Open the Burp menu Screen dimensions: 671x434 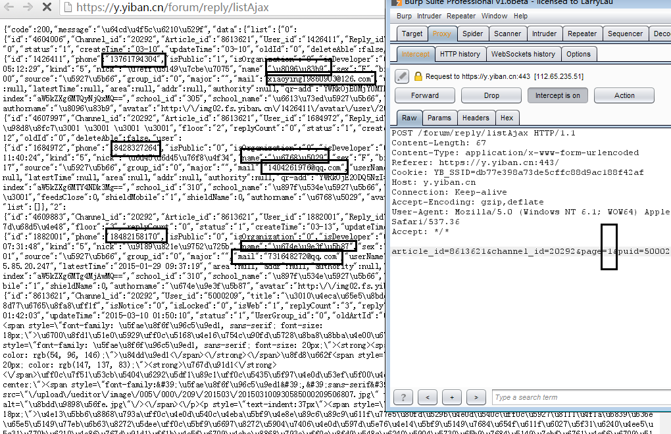click(x=404, y=16)
